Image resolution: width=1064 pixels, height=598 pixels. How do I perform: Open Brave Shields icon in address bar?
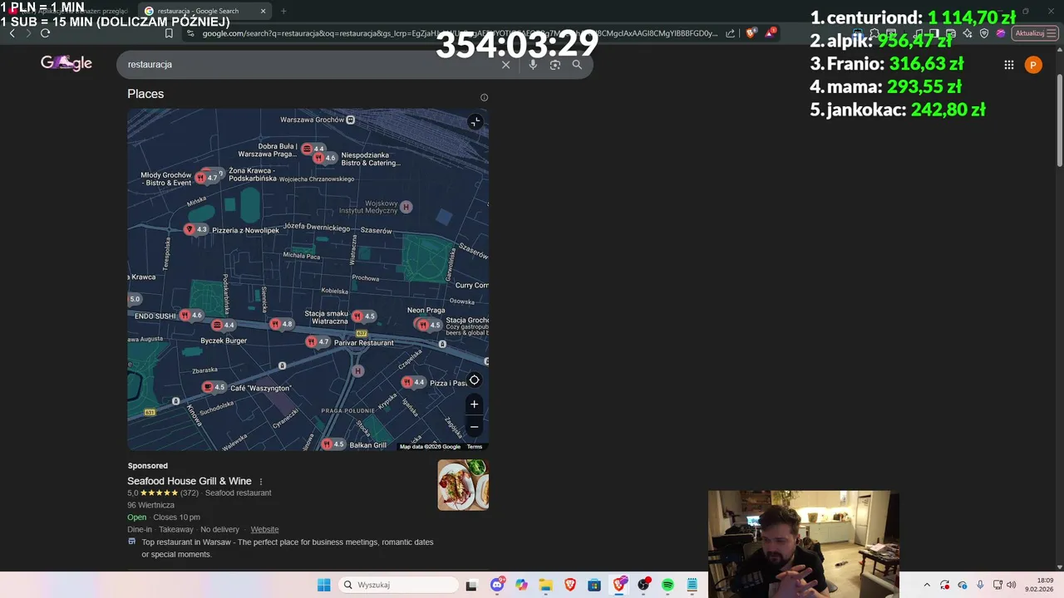pos(751,33)
